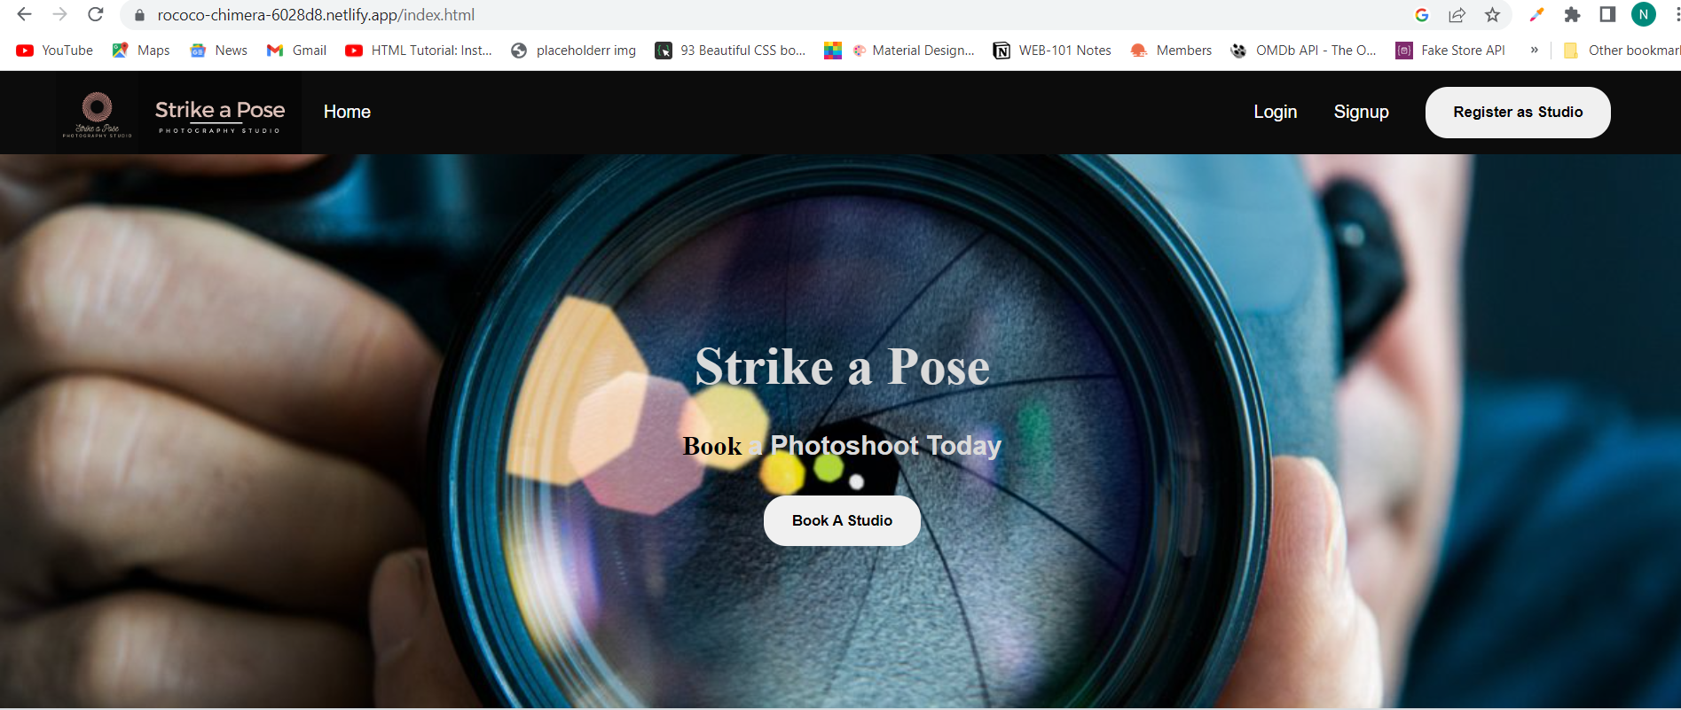Click the Register as Studio button
Image resolution: width=1681 pixels, height=710 pixels.
[x=1518, y=113]
